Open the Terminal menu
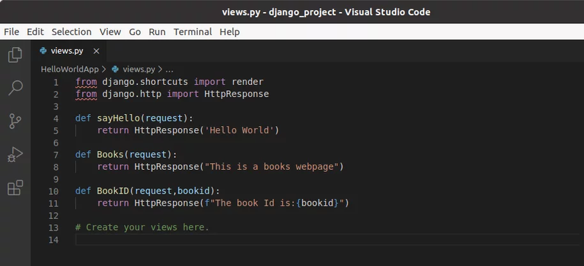The height and width of the screenshot is (266, 584). 192,32
